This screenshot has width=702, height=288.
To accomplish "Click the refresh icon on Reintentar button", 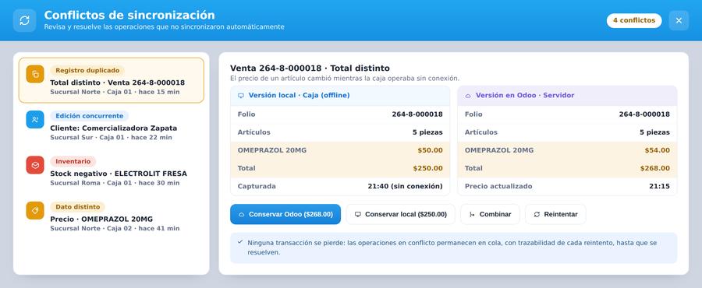I will pos(537,215).
